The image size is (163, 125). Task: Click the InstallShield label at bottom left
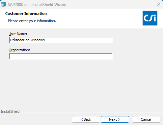[x=10, y=111]
